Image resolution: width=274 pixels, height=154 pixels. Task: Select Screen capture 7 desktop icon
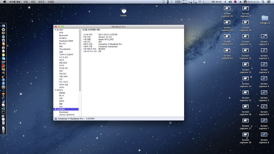264,120
